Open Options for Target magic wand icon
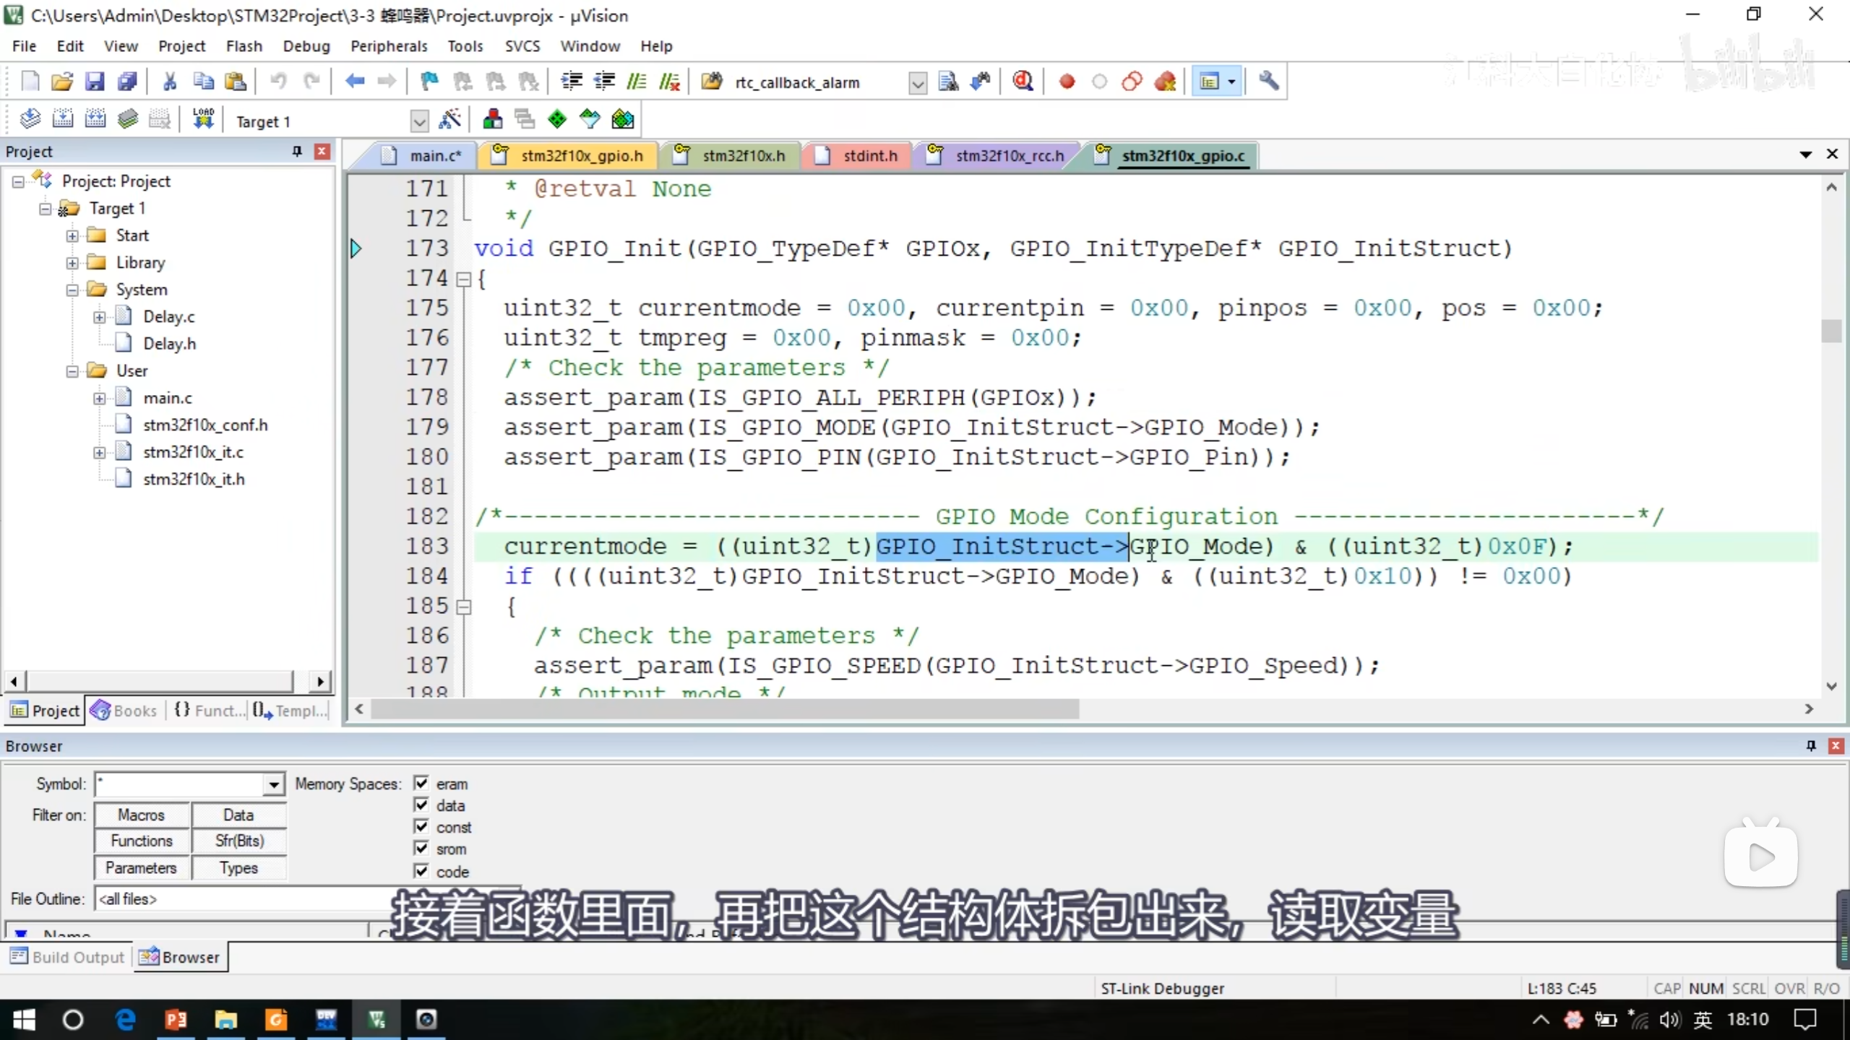The width and height of the screenshot is (1850, 1040). (x=449, y=120)
